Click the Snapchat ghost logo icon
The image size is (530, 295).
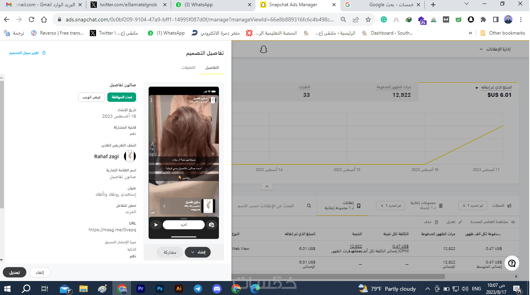coord(264,49)
